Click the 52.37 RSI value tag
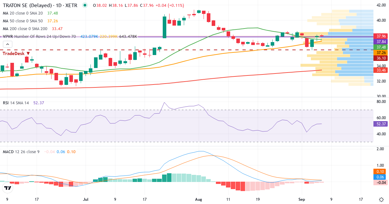This screenshot has width=389, height=204. tap(381, 124)
